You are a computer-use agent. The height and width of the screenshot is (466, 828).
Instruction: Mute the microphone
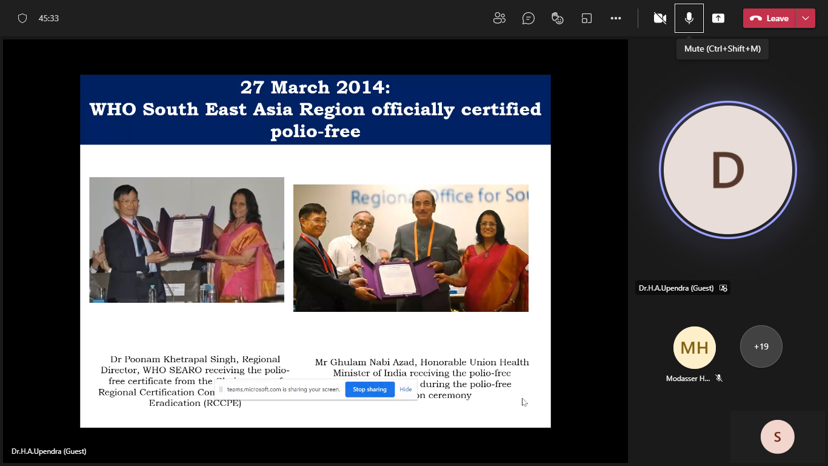[x=689, y=18]
